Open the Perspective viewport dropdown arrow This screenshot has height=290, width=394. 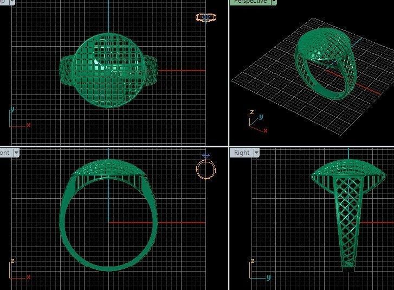pos(274,2)
